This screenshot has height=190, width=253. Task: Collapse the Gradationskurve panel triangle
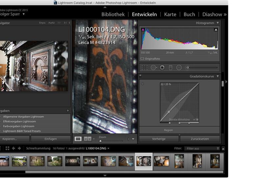(218, 76)
